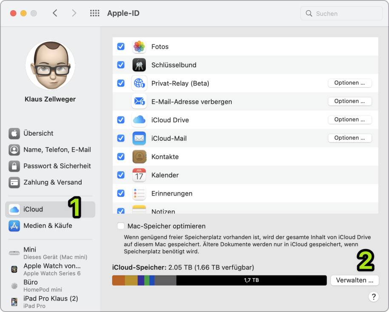Open Optionen for E-Mail-Adresse verbergen
The width and height of the screenshot is (389, 312).
(x=350, y=102)
